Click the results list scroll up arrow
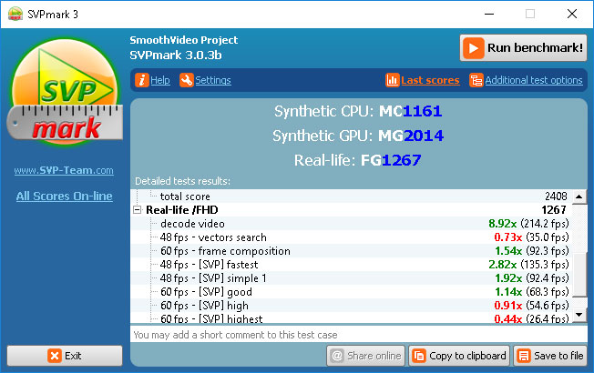The height and width of the screenshot is (373, 594). (579, 197)
